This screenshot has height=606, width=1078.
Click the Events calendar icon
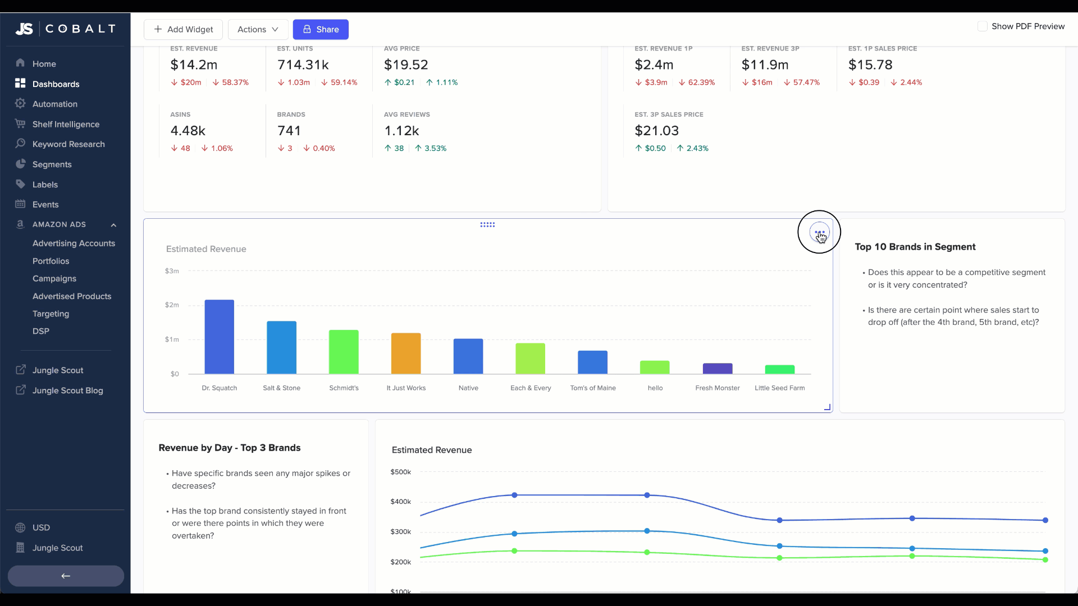coord(20,204)
